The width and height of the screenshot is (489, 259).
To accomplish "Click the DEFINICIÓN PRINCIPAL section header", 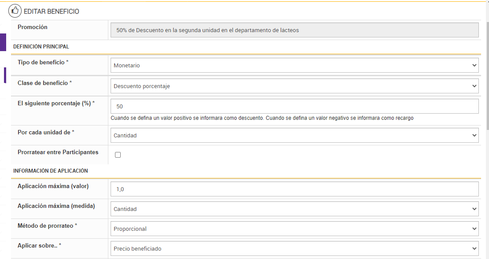I will point(41,46).
